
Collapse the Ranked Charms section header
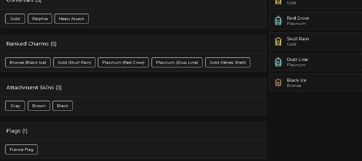tap(134, 44)
